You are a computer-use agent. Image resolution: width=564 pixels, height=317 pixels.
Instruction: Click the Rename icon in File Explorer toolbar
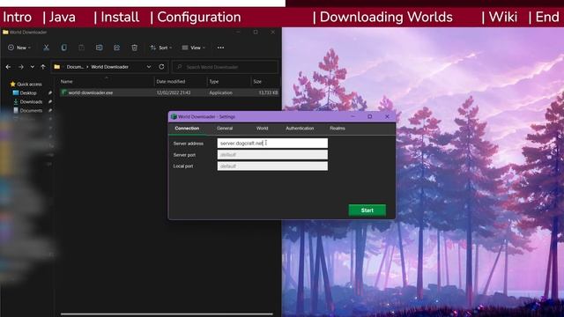click(x=99, y=48)
